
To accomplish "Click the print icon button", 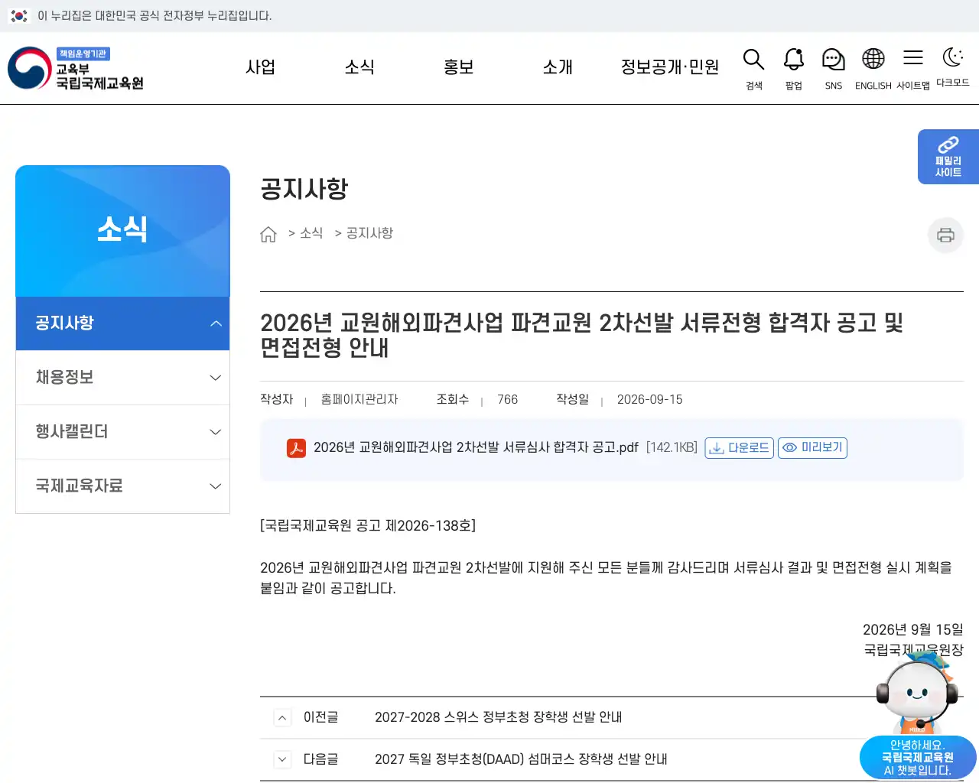I will pos(945,235).
